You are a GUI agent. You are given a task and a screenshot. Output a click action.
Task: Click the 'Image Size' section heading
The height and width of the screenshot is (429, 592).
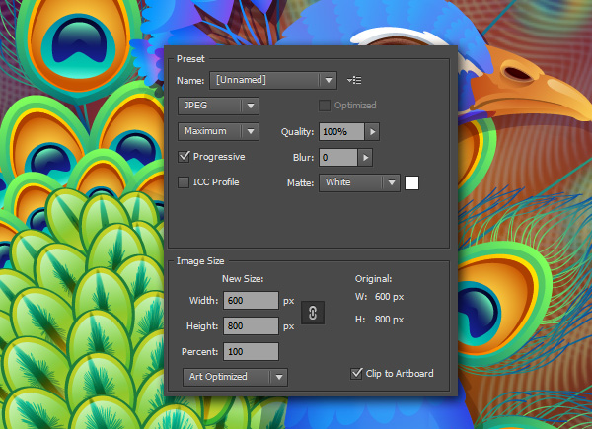(x=200, y=261)
